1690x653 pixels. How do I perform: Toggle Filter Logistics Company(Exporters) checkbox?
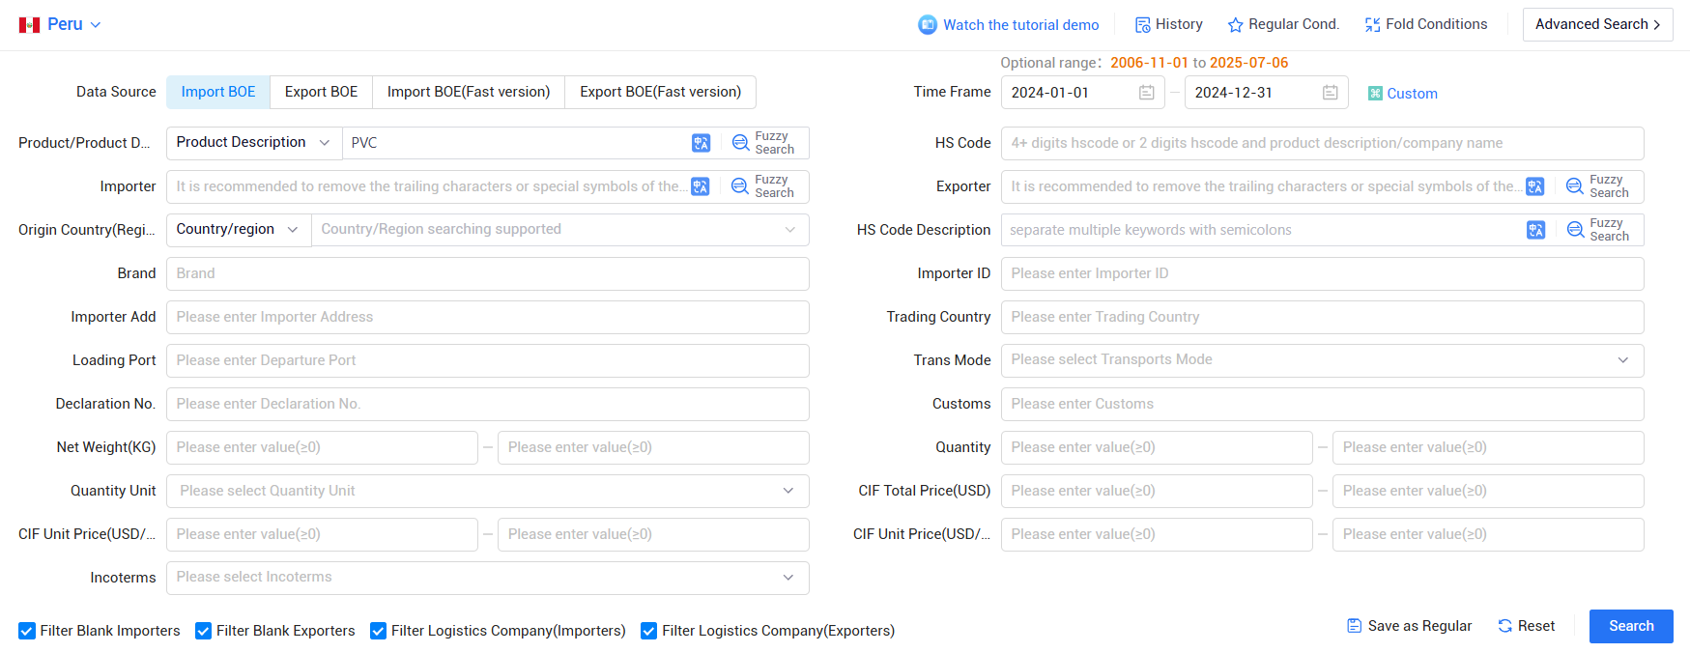[x=648, y=631]
